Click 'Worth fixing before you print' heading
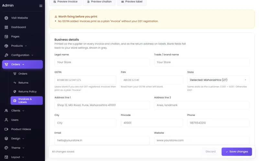The height and width of the screenshot is (161, 259). coord(78,17)
